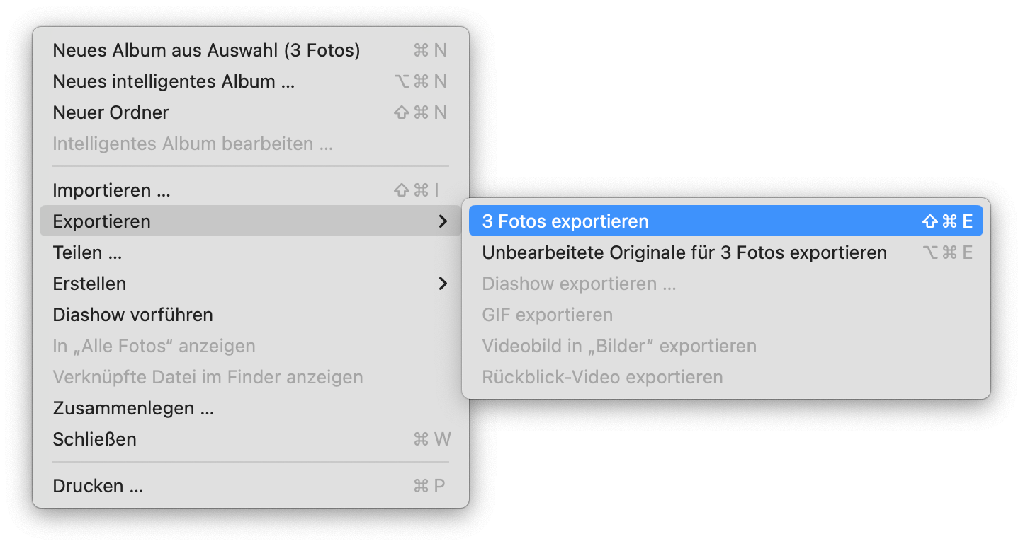The image size is (1023, 546).
Task: Open "Neues intelligentes Album"
Action: (175, 81)
